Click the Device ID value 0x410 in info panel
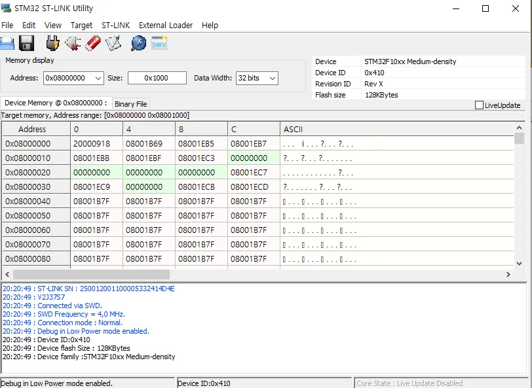 pyautogui.click(x=374, y=73)
